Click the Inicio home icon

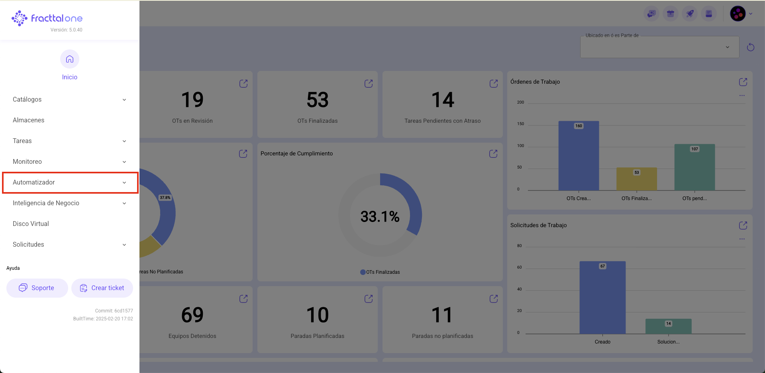70,59
